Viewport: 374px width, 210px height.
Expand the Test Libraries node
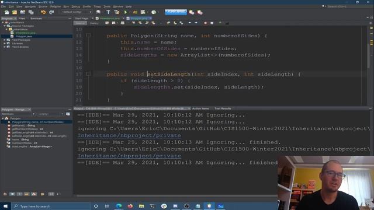click(x=5, y=47)
